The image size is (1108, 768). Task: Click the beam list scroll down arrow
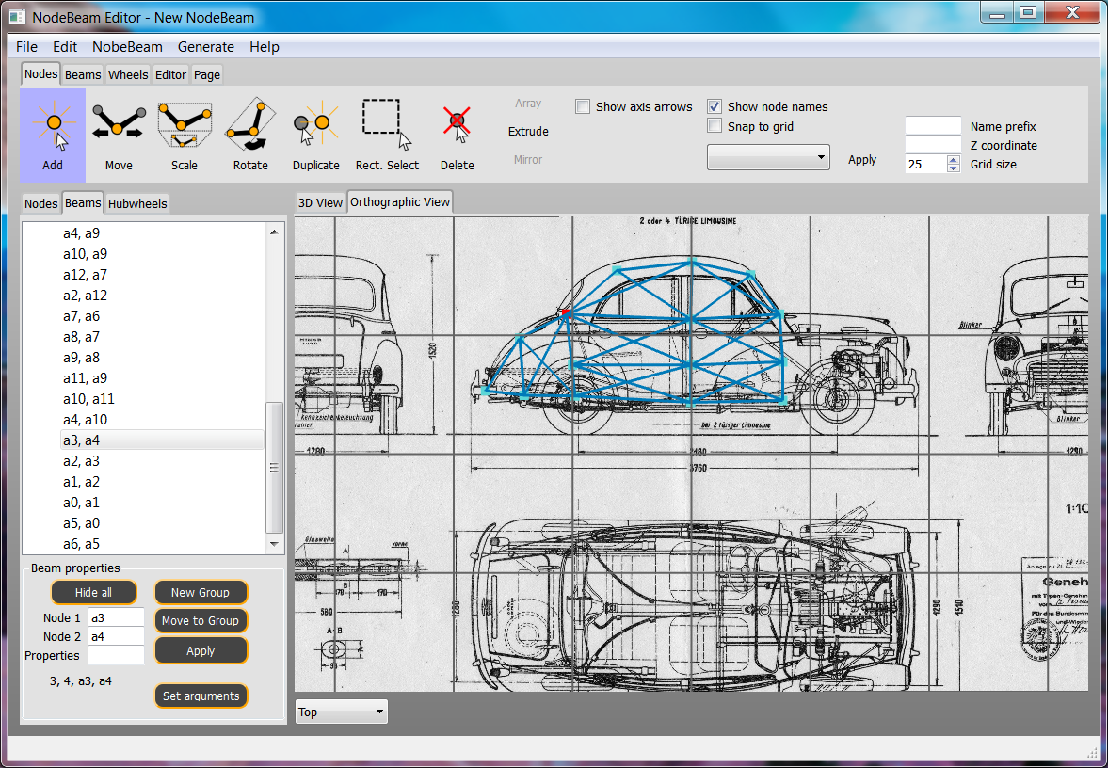pos(274,544)
